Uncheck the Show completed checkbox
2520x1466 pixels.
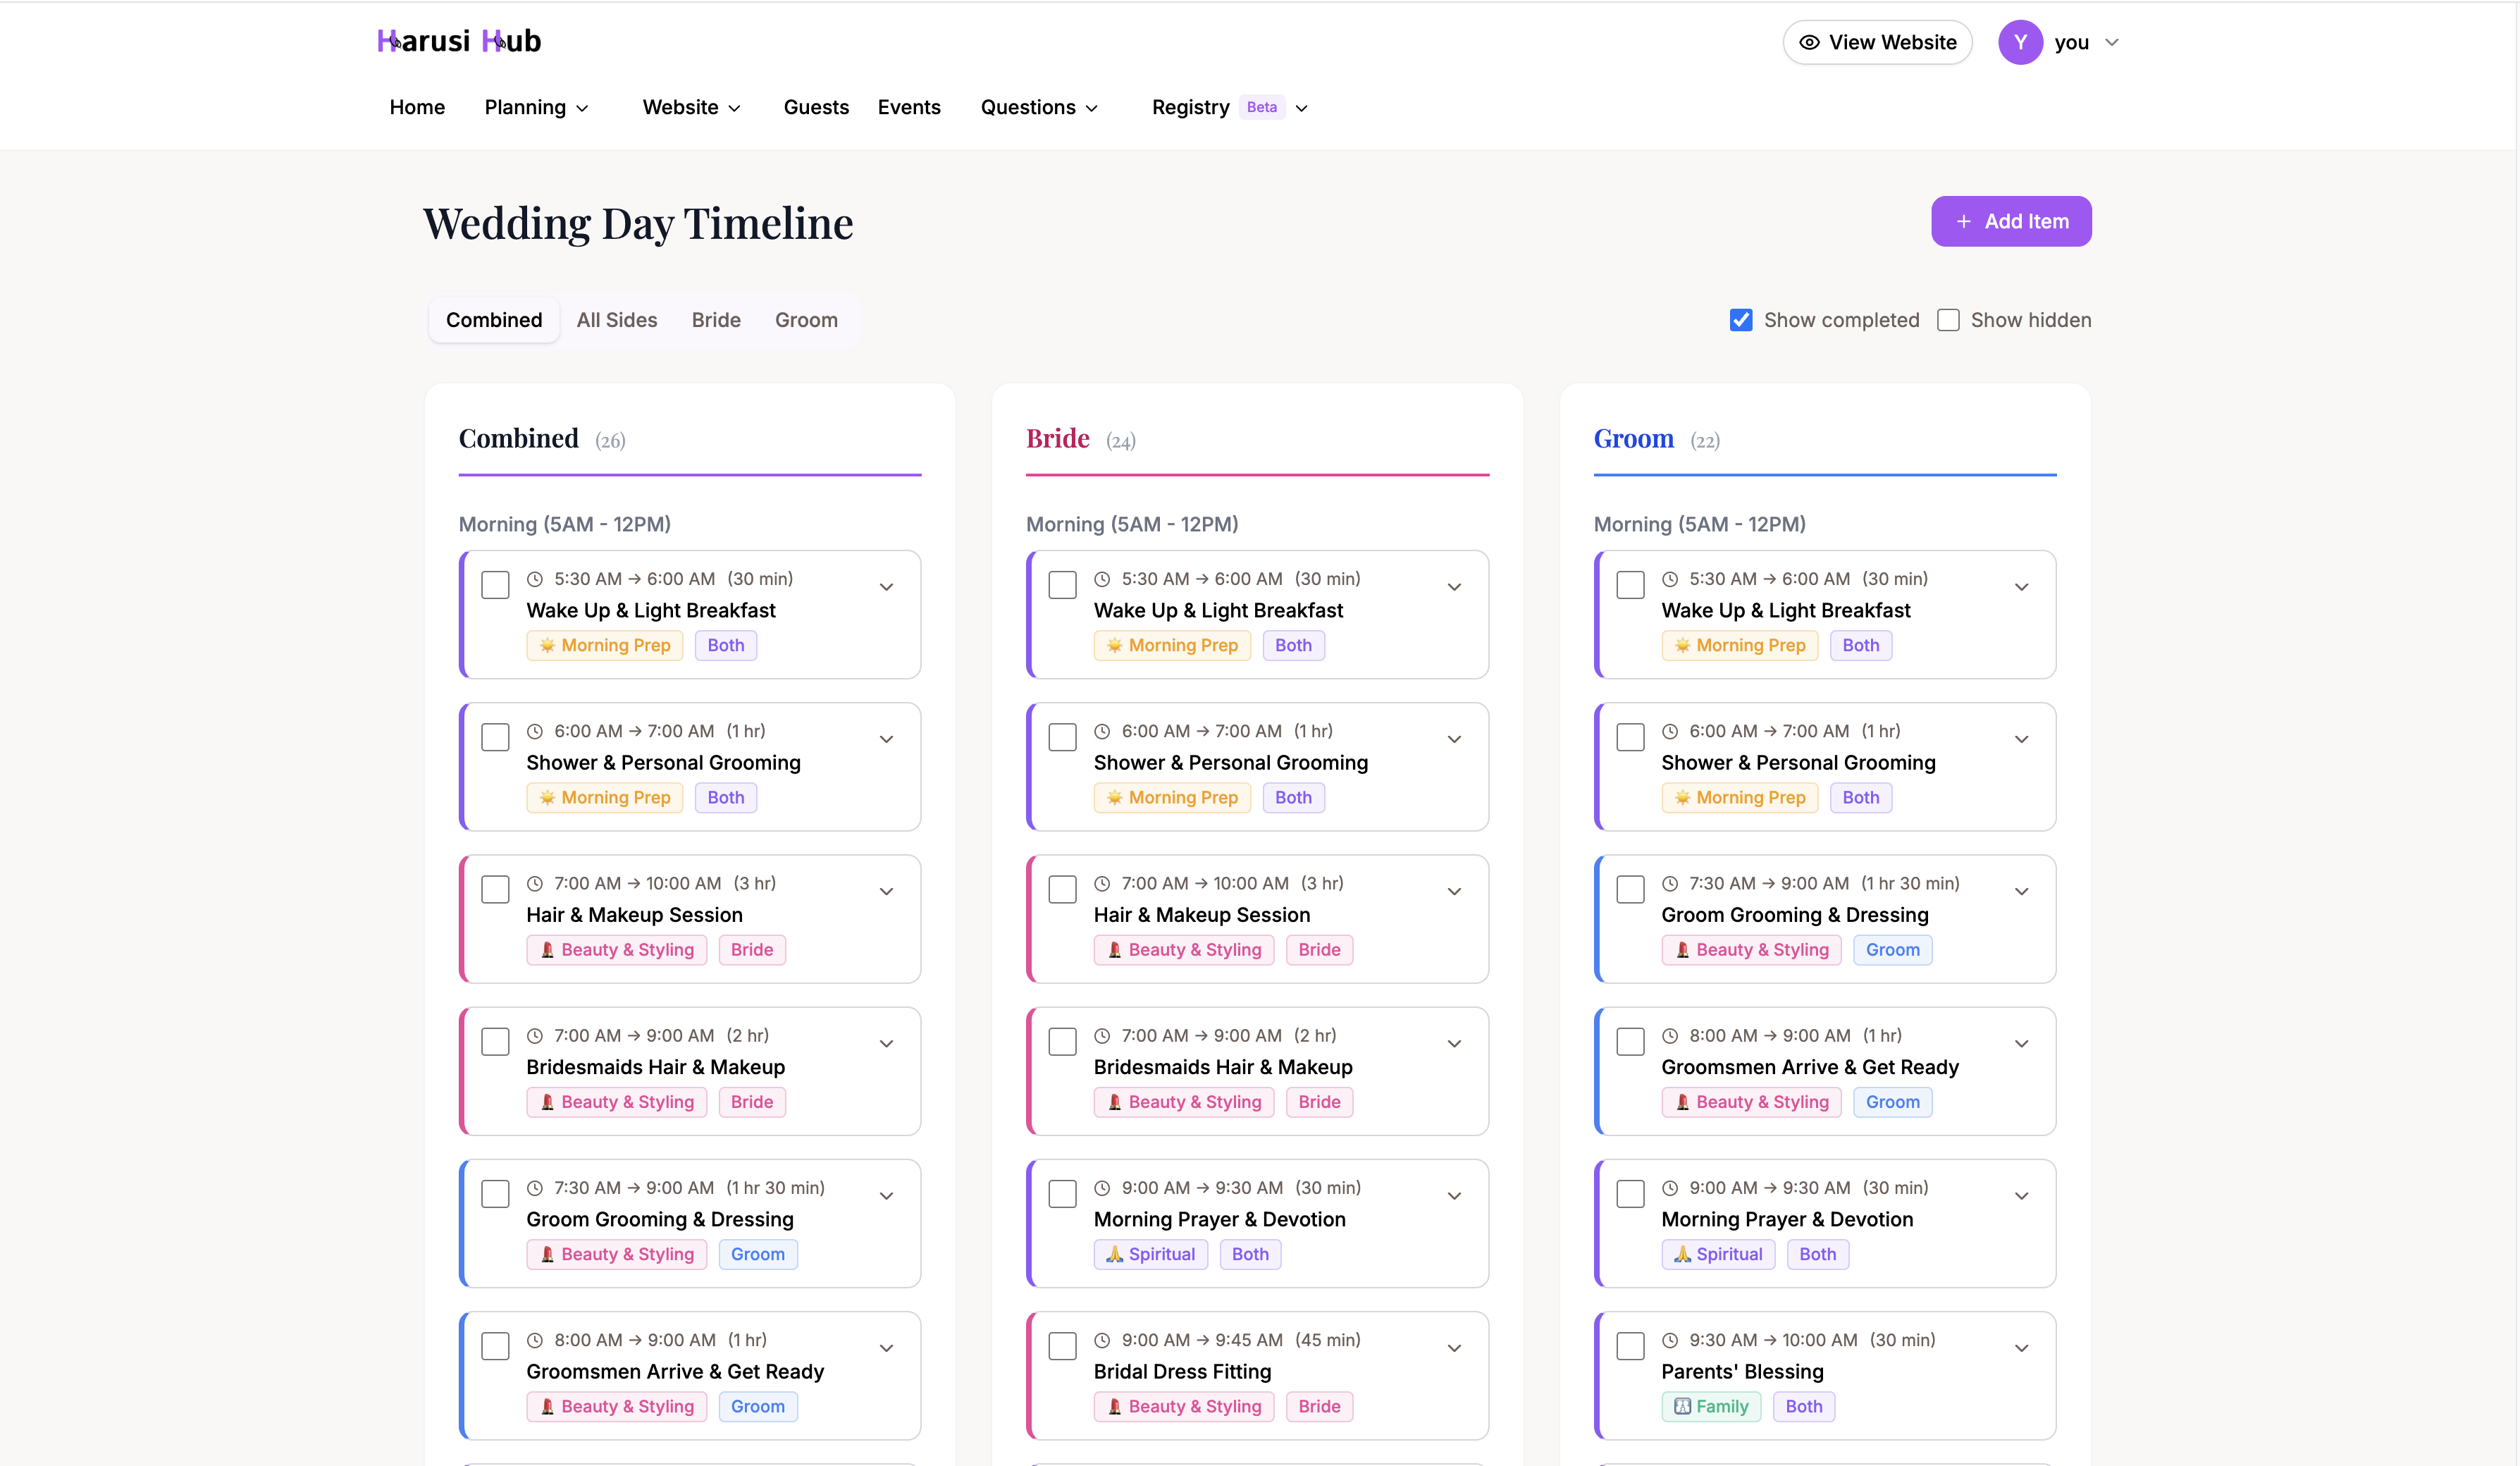[1742, 319]
